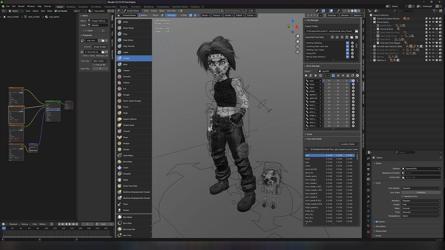The image size is (445, 250).
Task: Click the viewport zoom magnifier icon
Action: (298, 36)
